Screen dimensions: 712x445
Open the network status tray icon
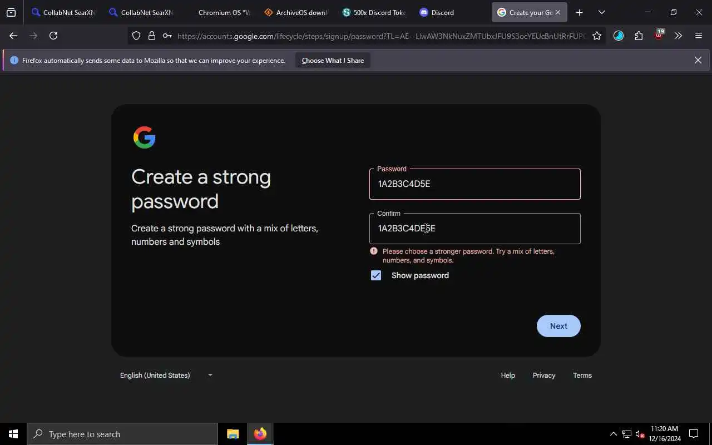point(627,434)
